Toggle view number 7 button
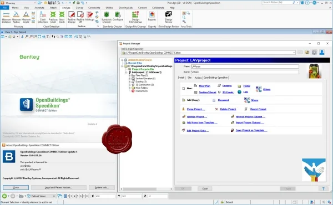 pyautogui.click(x=84, y=196)
